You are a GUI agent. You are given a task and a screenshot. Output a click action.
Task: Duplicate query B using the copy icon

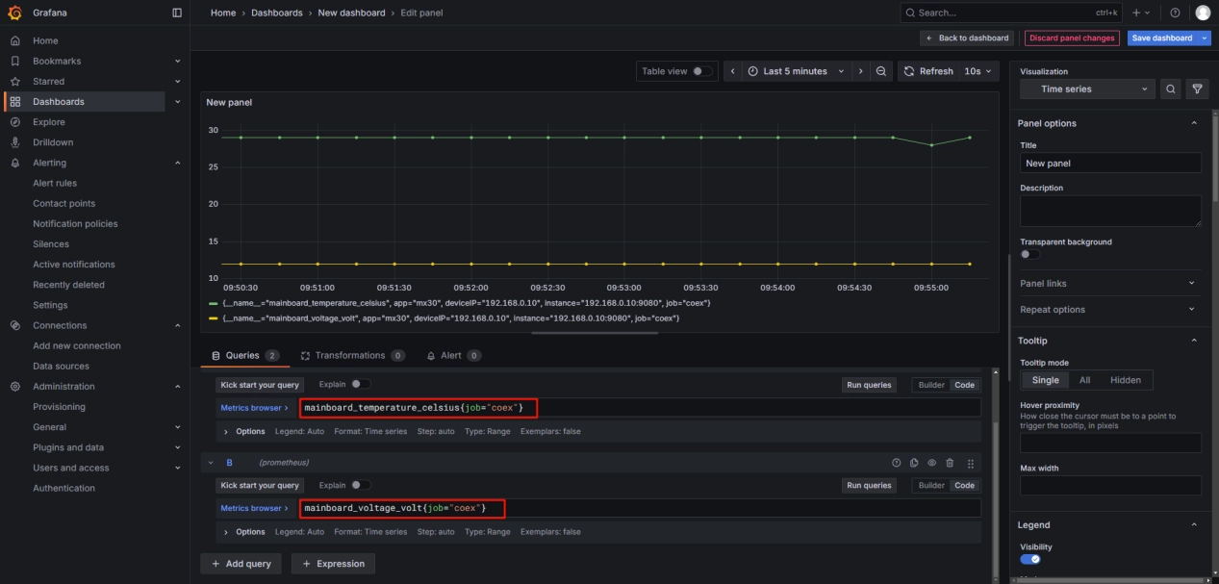914,463
